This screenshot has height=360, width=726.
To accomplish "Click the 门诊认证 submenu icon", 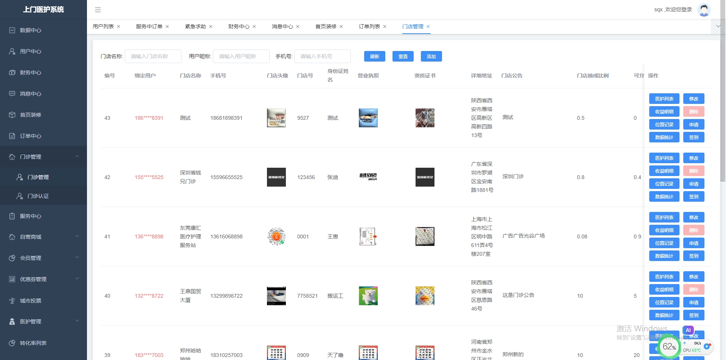I will point(20,196).
